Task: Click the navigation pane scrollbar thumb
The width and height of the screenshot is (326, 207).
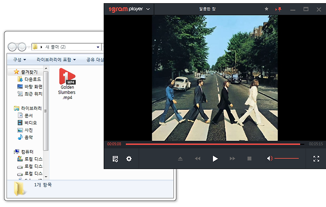Action: point(46,111)
